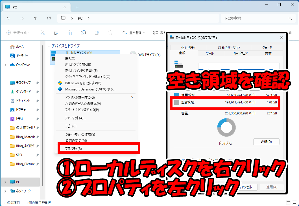Click the PCの検索 search field
299x206 pixels.
(257, 18)
